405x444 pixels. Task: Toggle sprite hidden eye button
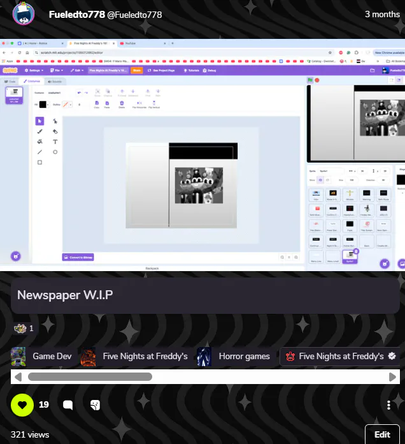[x=327, y=180]
